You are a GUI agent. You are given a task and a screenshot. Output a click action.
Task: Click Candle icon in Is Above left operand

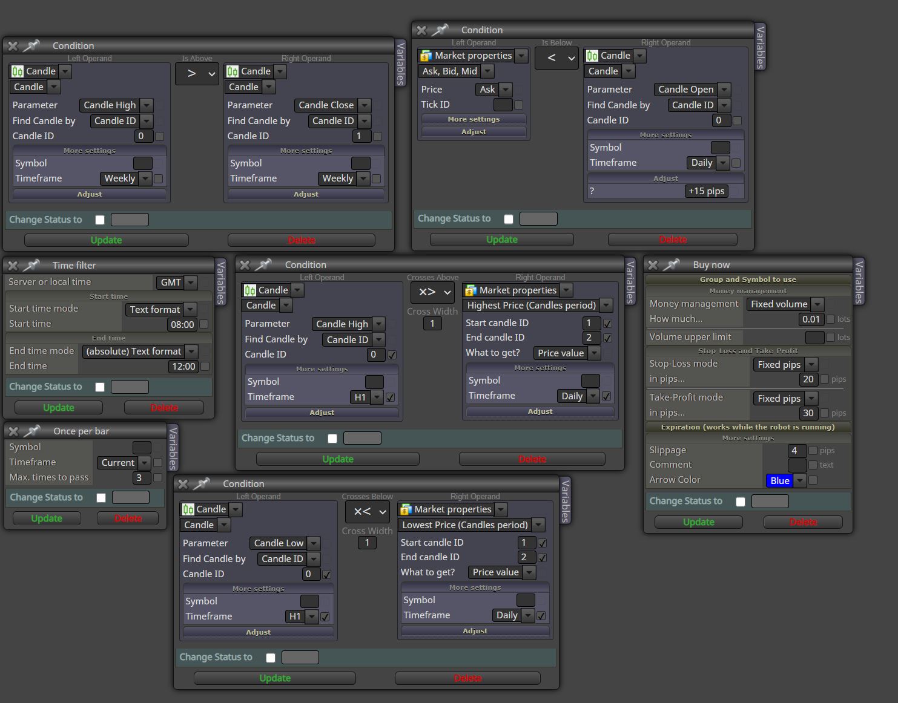coord(18,71)
